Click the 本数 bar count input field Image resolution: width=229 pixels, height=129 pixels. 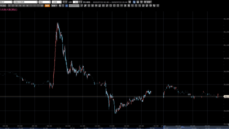coord(75,2)
